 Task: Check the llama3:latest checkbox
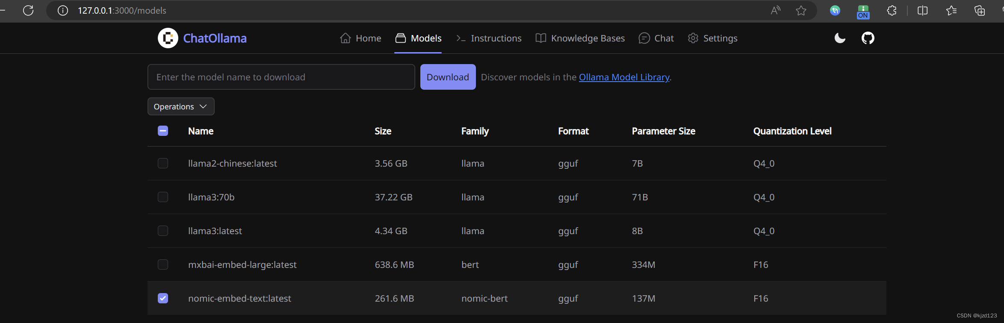163,231
